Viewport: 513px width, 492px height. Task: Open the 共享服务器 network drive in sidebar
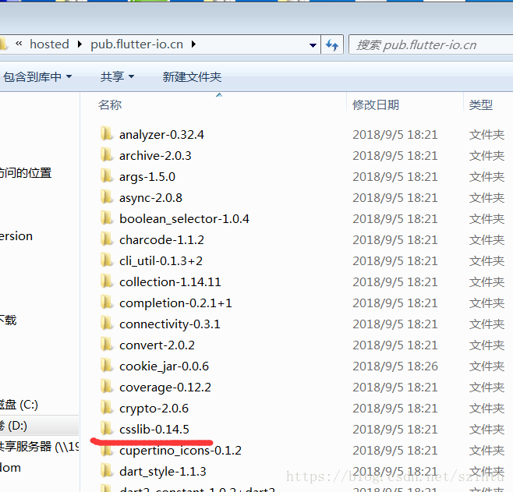39,447
